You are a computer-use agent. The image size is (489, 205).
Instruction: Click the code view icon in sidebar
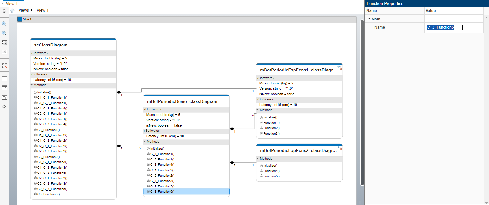[x=4, y=88]
